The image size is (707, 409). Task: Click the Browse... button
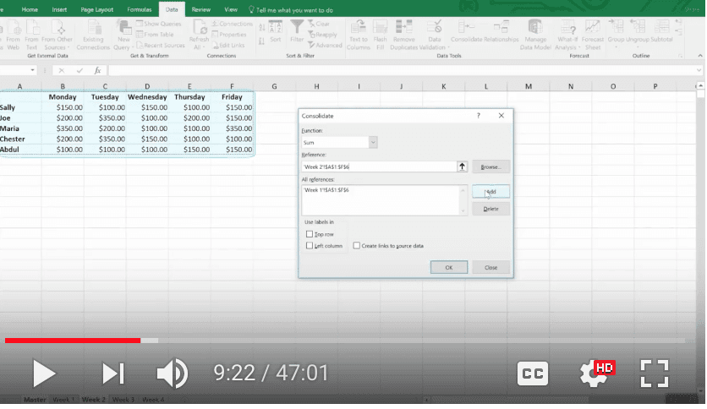point(491,167)
